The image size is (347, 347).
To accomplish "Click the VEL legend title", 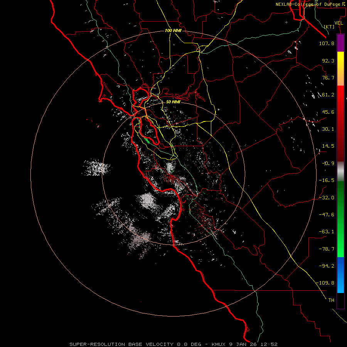I will (339, 23).
